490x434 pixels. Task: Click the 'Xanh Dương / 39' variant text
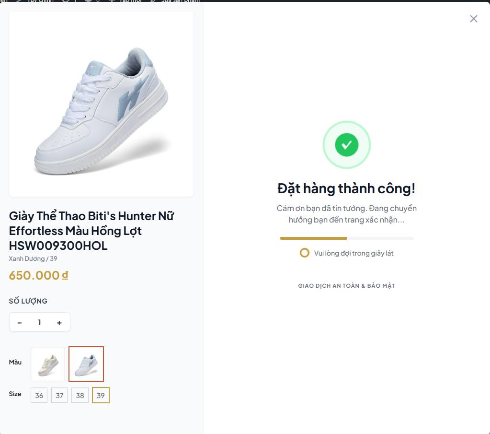coord(33,259)
